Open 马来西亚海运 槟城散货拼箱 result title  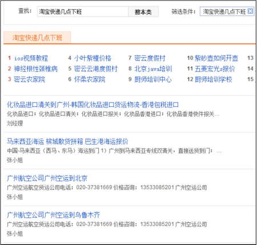click(67, 142)
